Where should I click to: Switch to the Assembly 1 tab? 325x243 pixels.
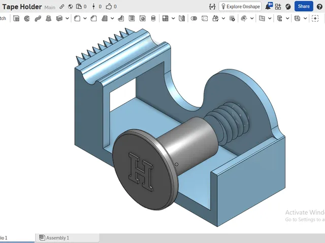(67, 238)
